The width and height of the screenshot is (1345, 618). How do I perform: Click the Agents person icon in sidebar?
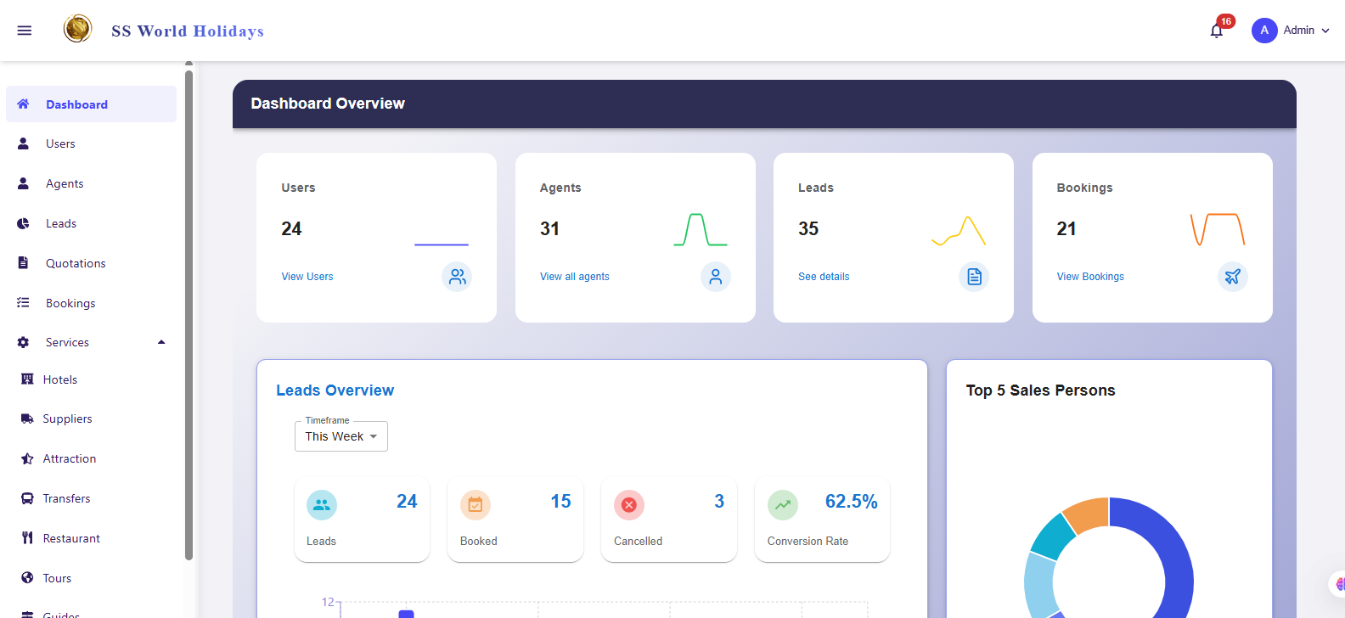pos(24,183)
